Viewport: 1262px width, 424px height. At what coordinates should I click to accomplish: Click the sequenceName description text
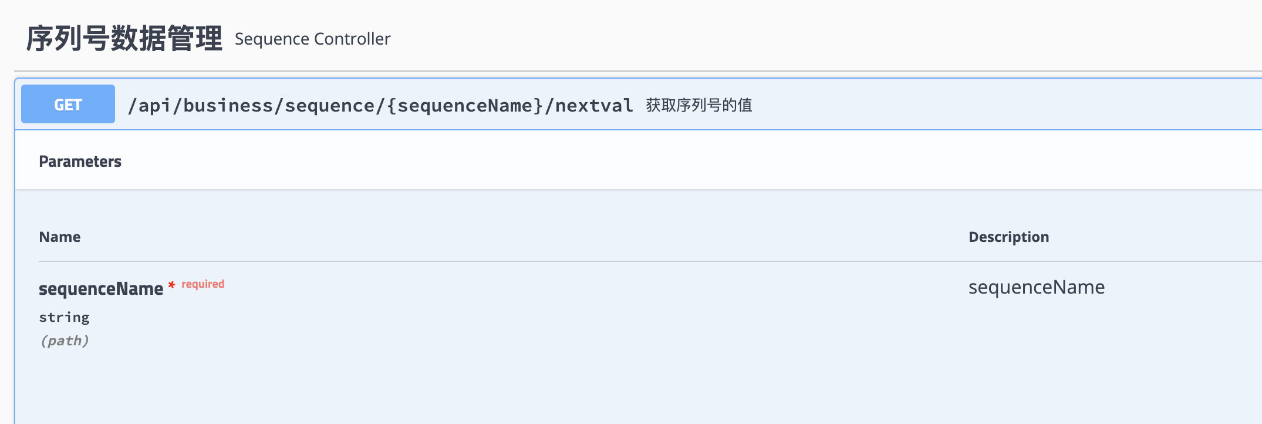1036,287
